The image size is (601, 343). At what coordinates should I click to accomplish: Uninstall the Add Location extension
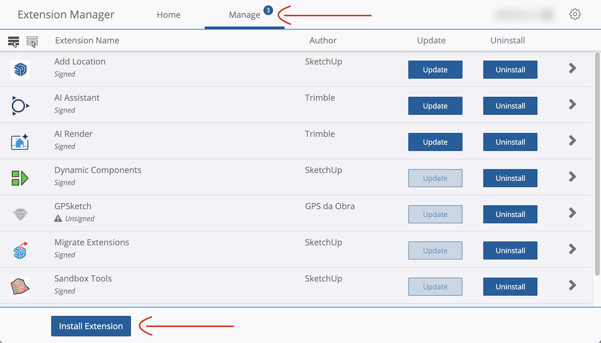(x=510, y=70)
